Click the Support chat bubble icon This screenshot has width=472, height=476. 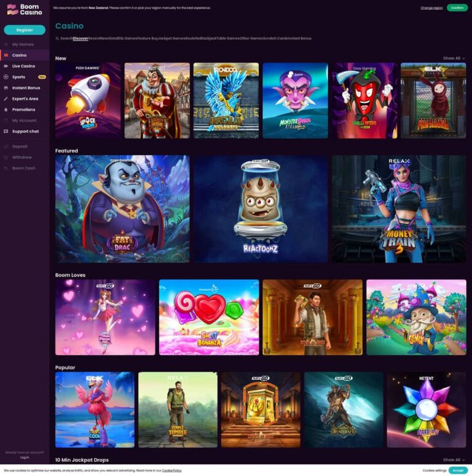[6, 132]
